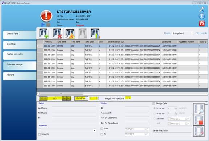This screenshot has width=209, height=141.
Task: Toggle checkbox inside Between date field
Action: [169, 119]
